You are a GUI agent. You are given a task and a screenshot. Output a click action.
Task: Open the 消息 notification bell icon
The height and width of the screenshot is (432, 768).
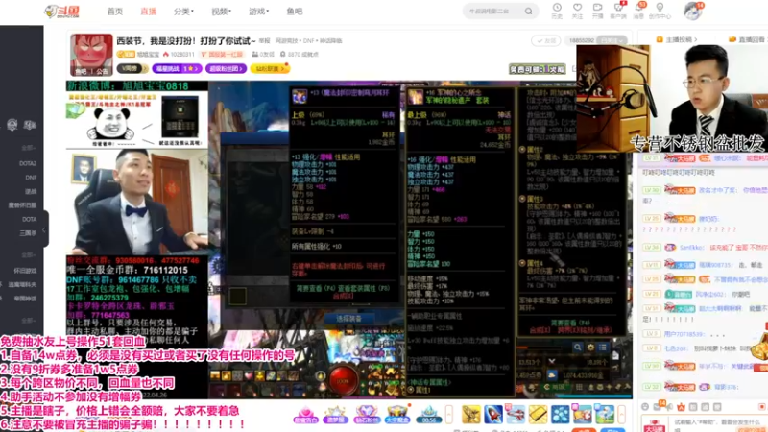638,11
